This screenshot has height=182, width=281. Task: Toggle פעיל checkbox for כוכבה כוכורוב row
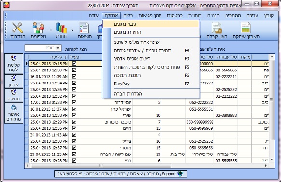[x=74, y=122]
